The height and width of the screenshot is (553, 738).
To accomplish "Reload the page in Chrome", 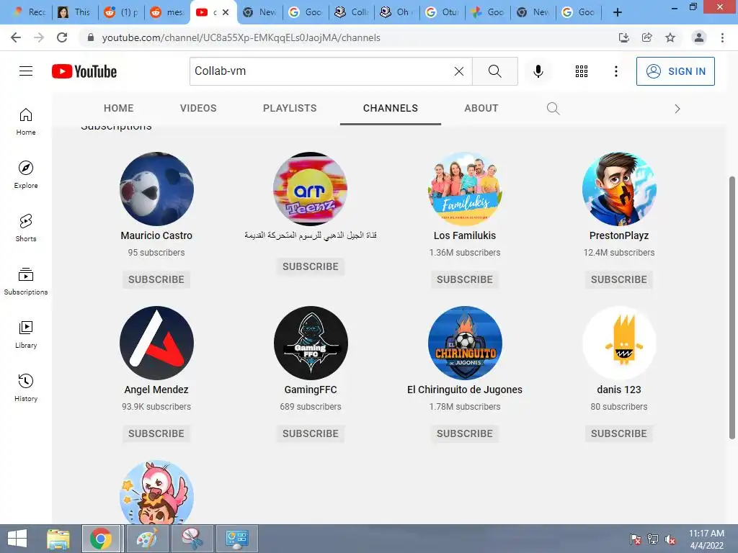I will 62,37.
